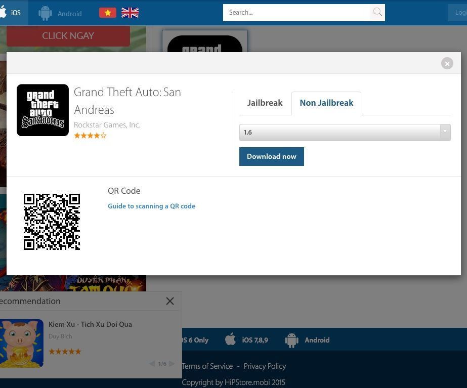Open the Privacy Policy page
The width and height of the screenshot is (467, 388).
pyautogui.click(x=265, y=366)
